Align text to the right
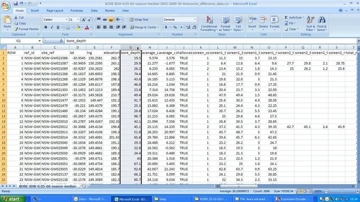 click(x=111, y=27)
